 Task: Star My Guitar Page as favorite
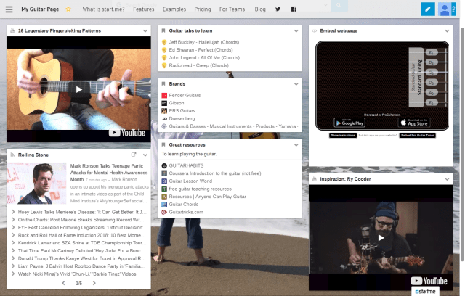click(x=68, y=9)
